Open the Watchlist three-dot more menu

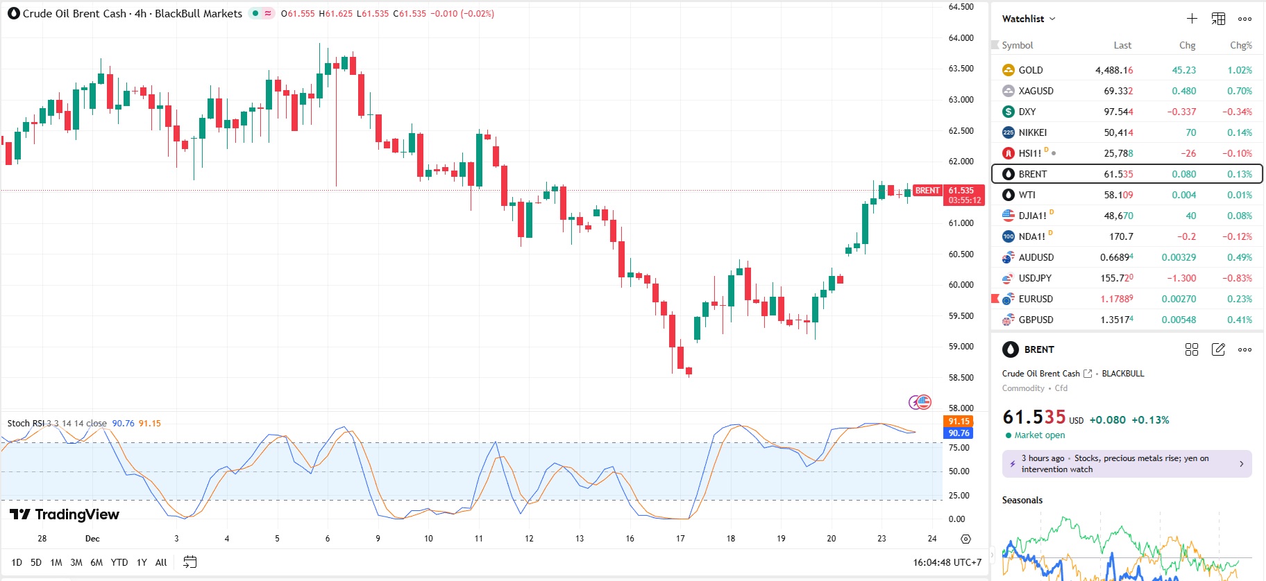tap(1244, 19)
